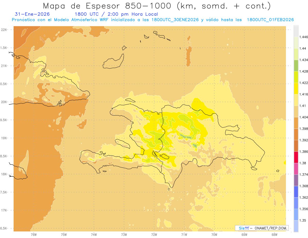Click the 1.38 colorbar value
This screenshot has width=308, height=238.
tap(303, 163)
